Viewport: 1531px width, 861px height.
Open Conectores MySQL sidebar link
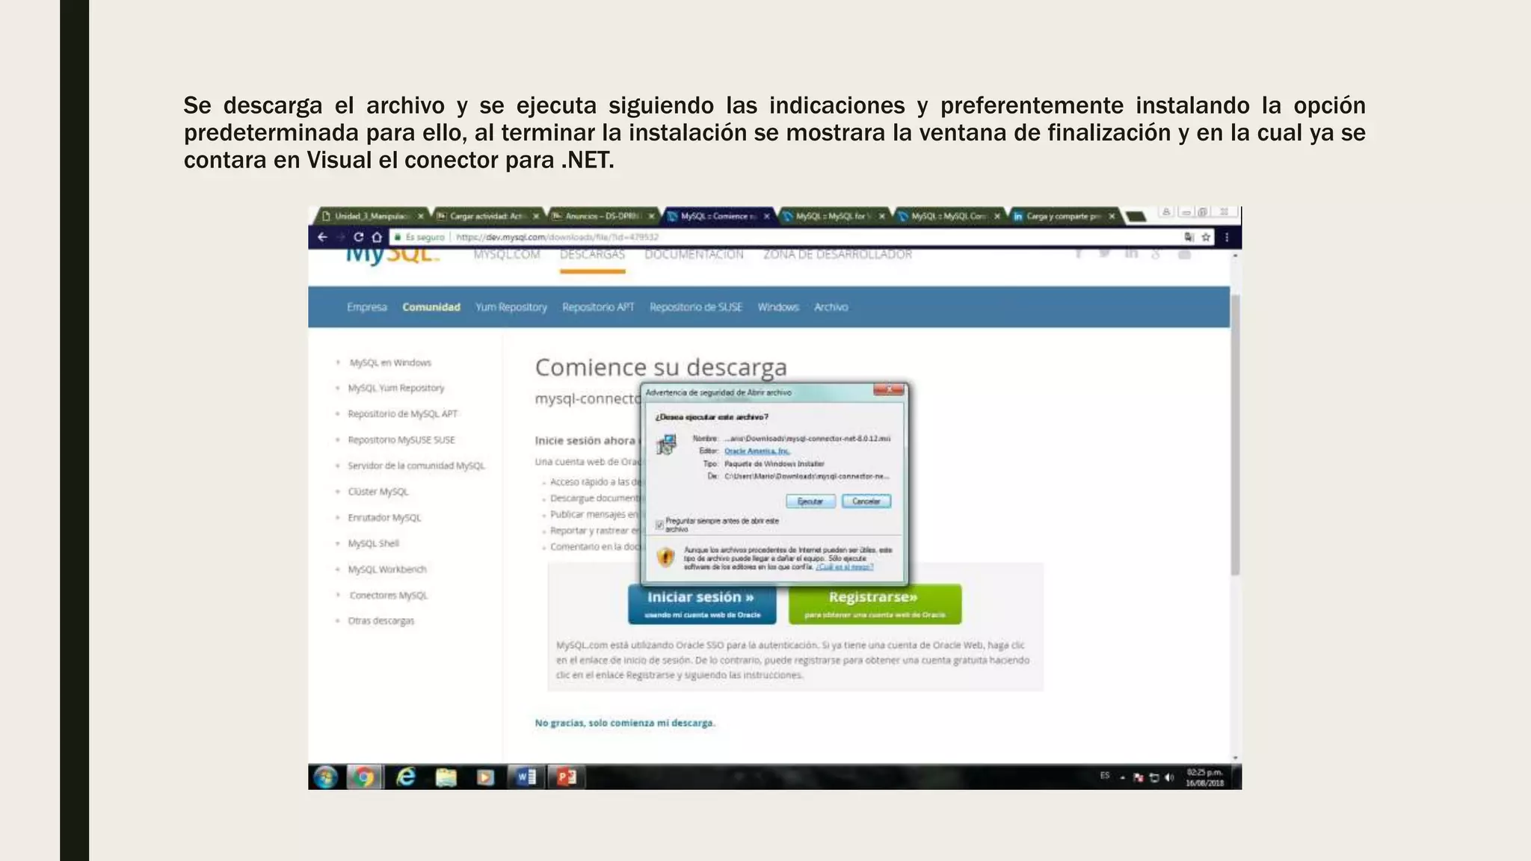pos(389,596)
